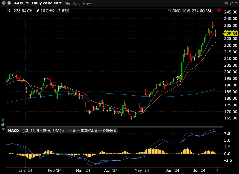Remove the LONG 10 position label

169,10
